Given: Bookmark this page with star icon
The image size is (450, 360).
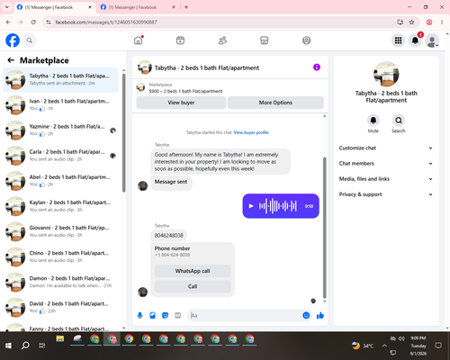Looking at the screenshot, I should click(411, 22).
